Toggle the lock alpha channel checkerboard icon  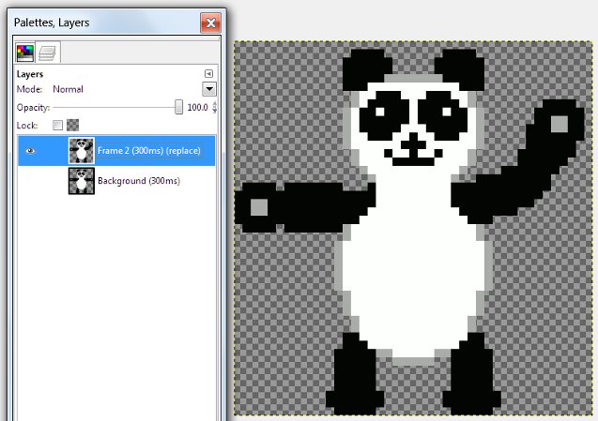point(72,125)
